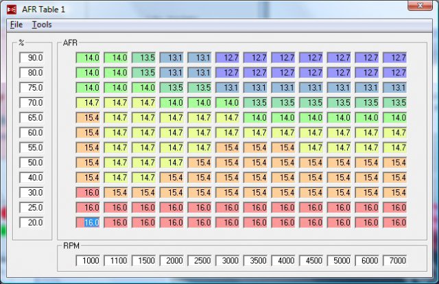Select the 65.0 percent load field
This screenshot has height=284, width=439.
tap(32, 118)
